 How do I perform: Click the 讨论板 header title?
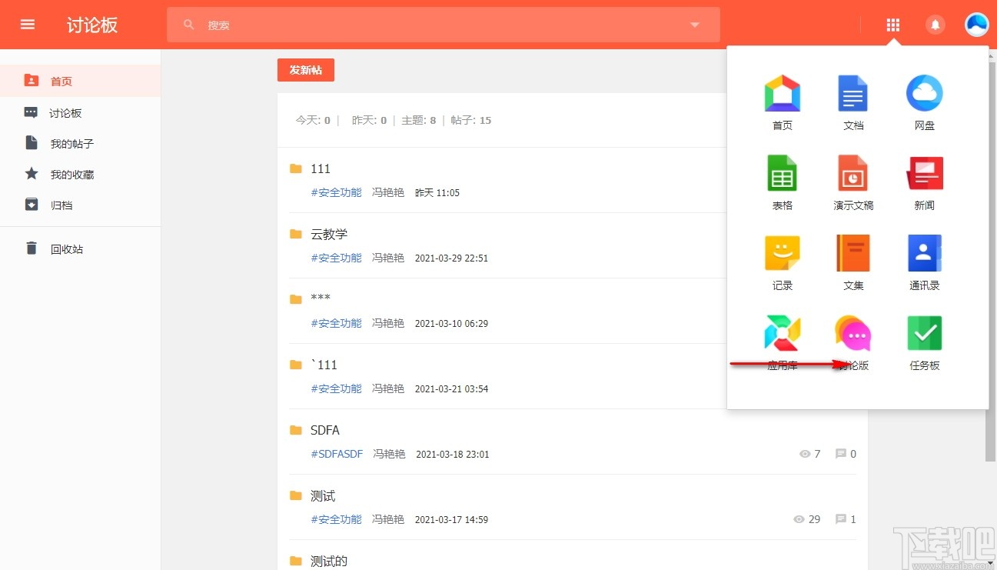[92, 25]
